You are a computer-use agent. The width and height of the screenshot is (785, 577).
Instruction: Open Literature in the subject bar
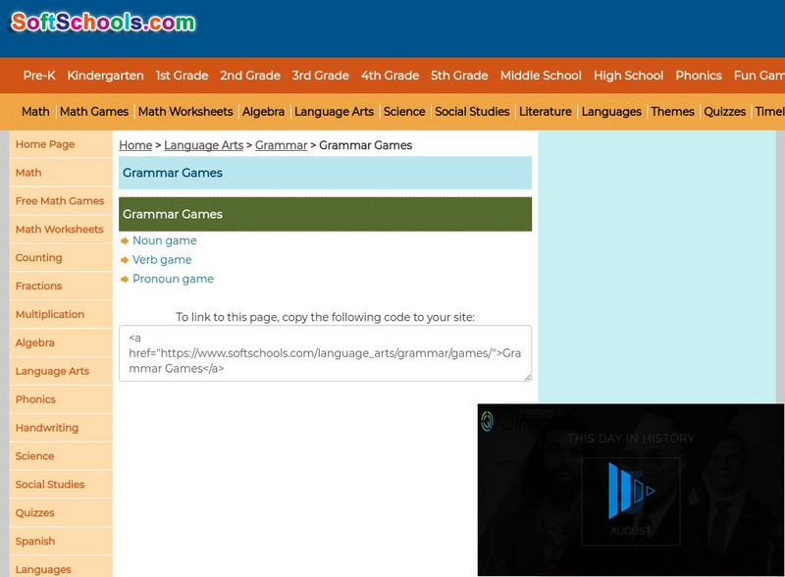(x=546, y=111)
